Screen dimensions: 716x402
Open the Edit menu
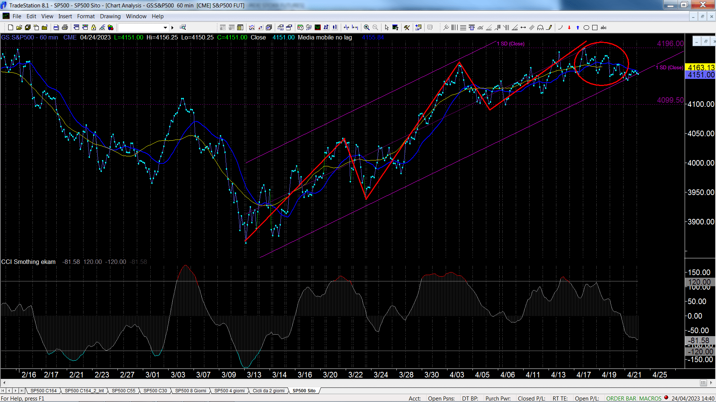tap(31, 16)
